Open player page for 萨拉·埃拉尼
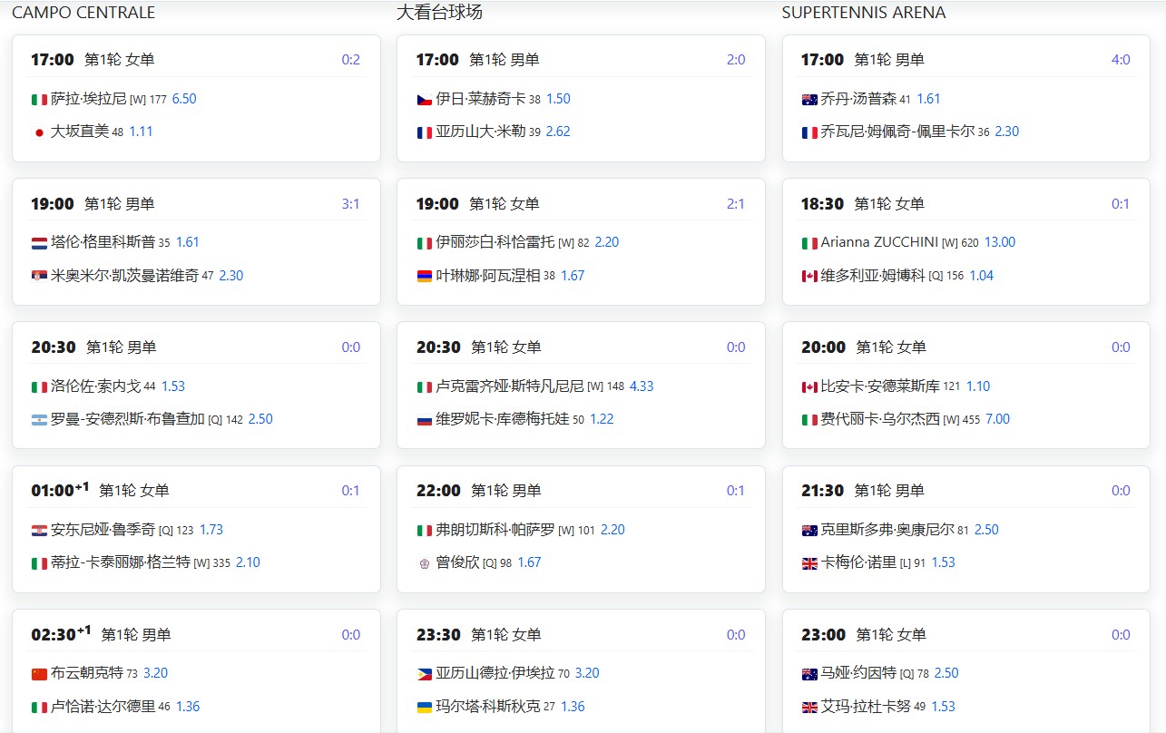The height and width of the screenshot is (733, 1166). pos(88,99)
